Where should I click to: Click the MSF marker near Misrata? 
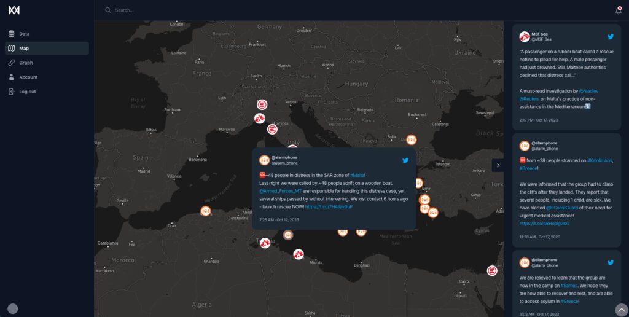(x=299, y=254)
